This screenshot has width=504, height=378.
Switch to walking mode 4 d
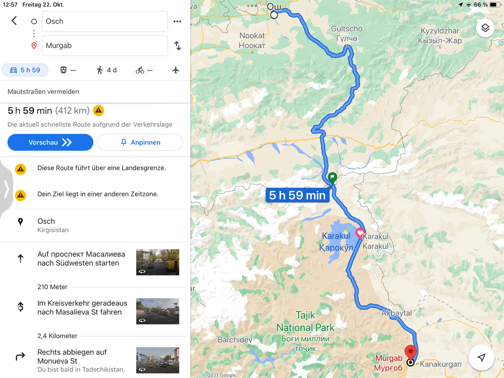coord(107,70)
